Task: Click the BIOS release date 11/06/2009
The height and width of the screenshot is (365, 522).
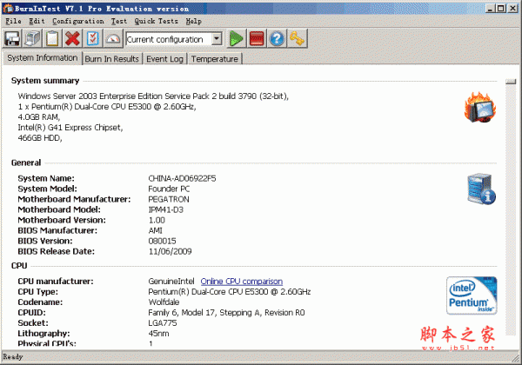Action: point(171,251)
